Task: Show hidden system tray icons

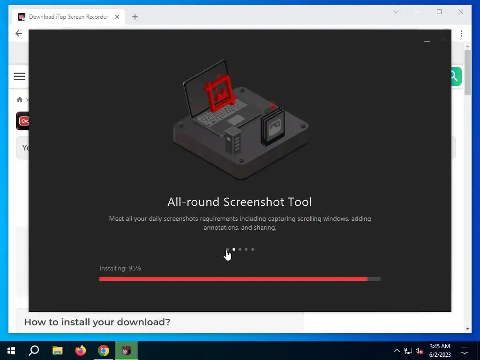Action: click(x=397, y=351)
